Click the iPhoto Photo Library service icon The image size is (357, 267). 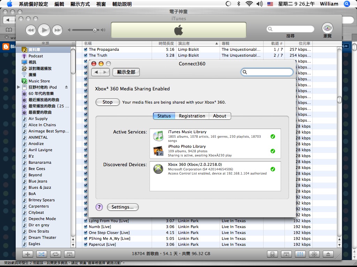[x=158, y=151]
